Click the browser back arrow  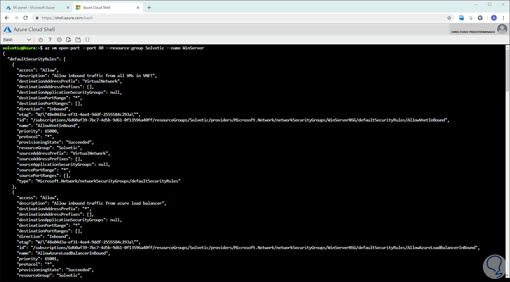[7, 18]
